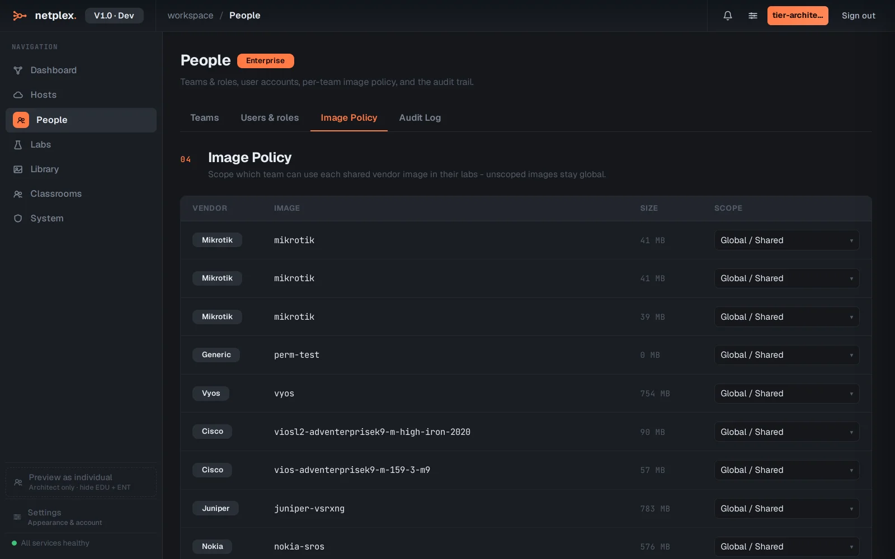This screenshot has height=559, width=895.
Task: Click the 754 MB size value
Action: [x=655, y=394]
